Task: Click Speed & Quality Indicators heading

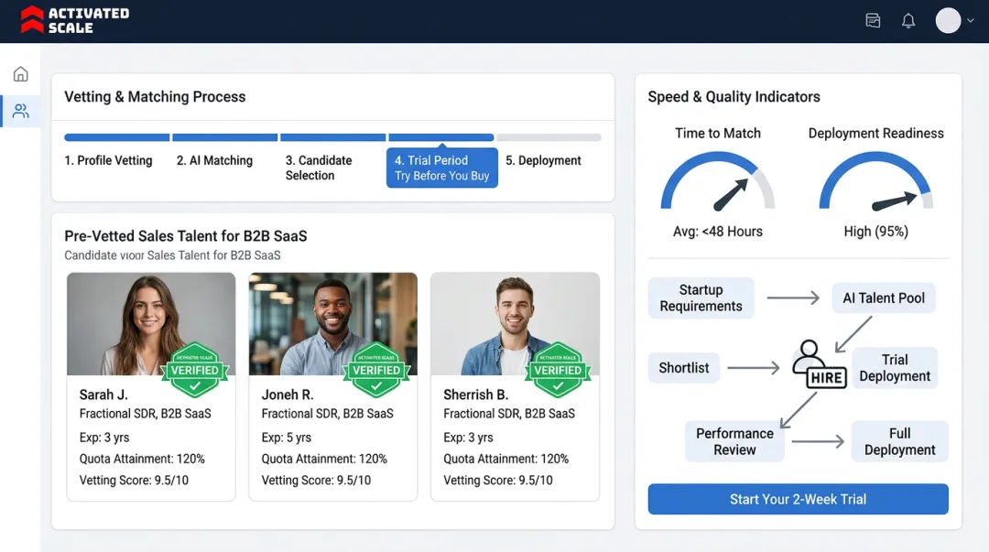Action: (x=734, y=96)
